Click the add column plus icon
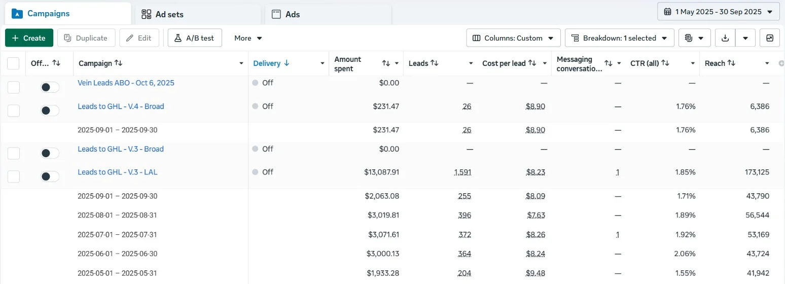This screenshot has height=284, width=785. coord(781,63)
